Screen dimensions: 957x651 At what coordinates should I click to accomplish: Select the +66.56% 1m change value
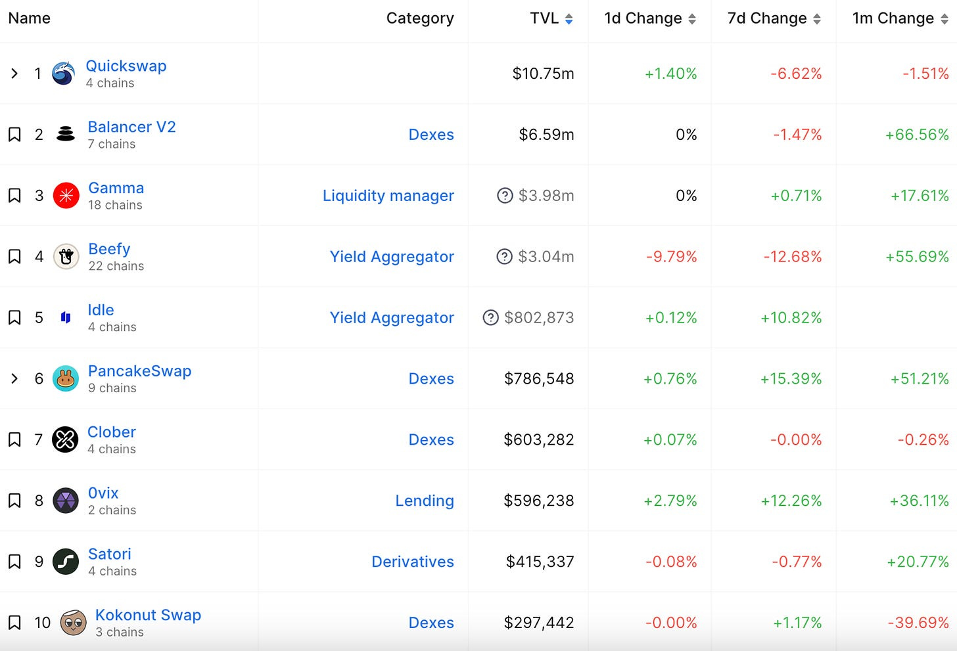pyautogui.click(x=917, y=135)
